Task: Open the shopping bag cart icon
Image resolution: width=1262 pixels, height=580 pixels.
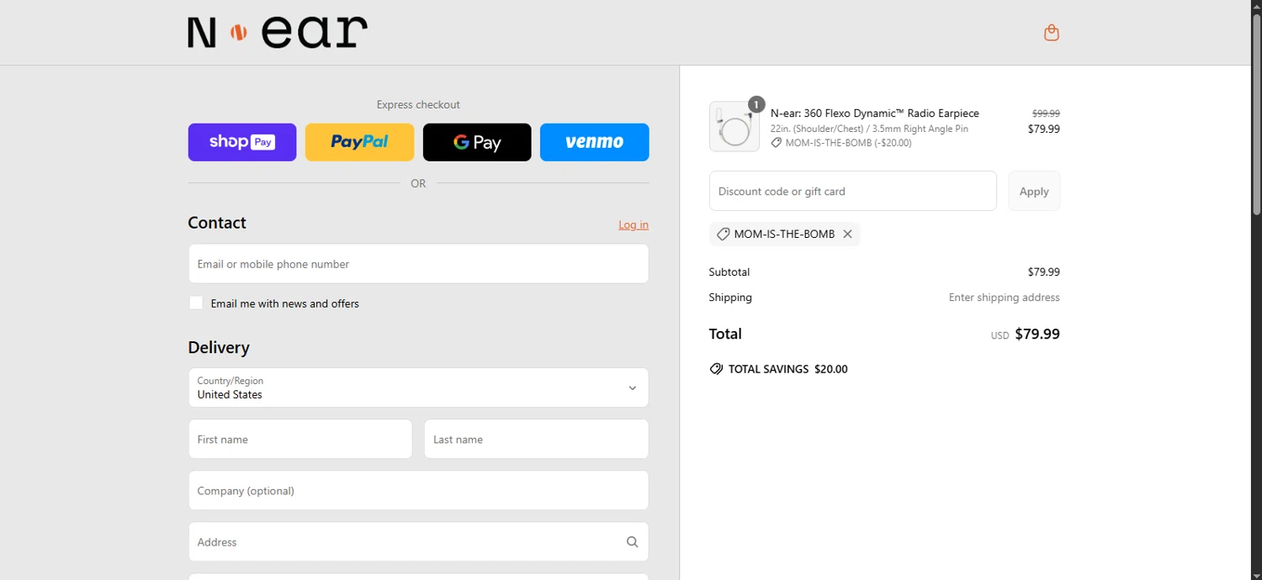Action: pos(1051,33)
